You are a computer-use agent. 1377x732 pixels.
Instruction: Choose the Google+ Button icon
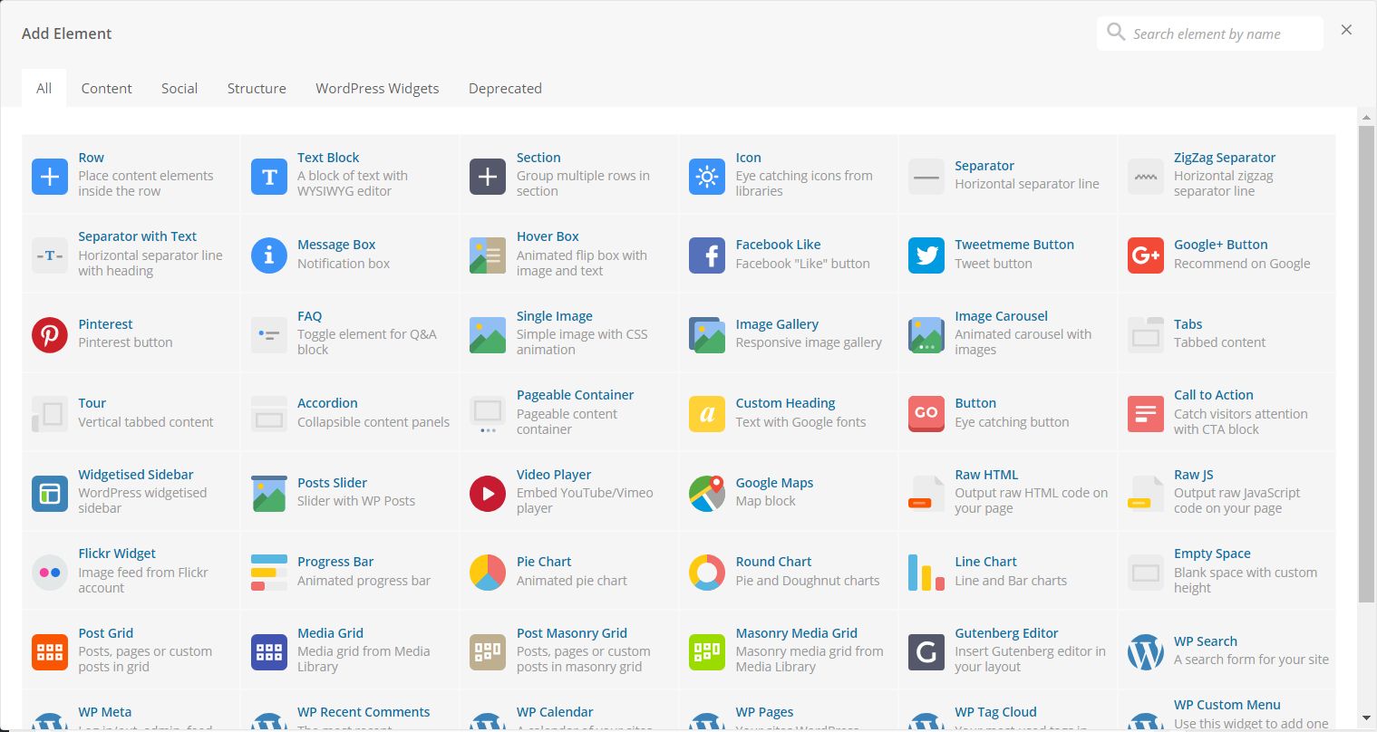1146,255
